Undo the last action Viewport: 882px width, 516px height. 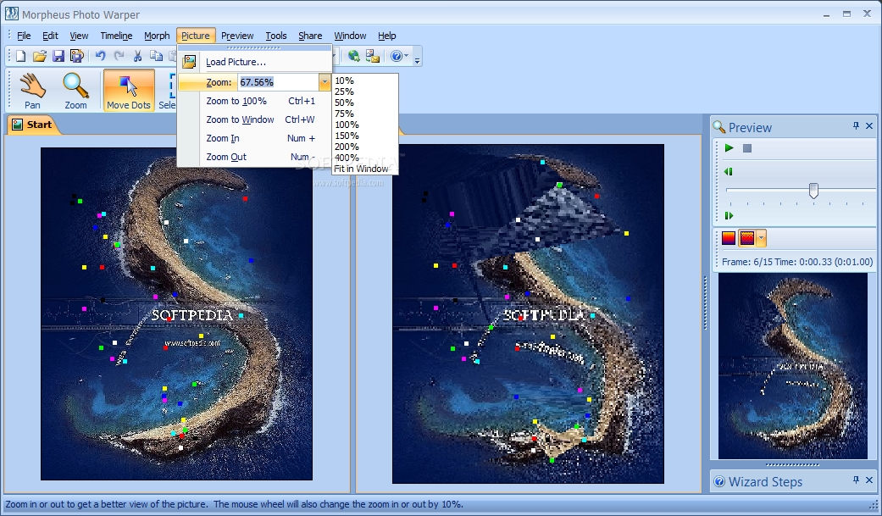101,56
